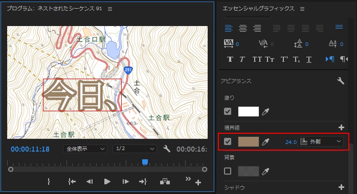Click the Mark Out button
The height and width of the screenshot is (194, 357).
click(49, 182)
